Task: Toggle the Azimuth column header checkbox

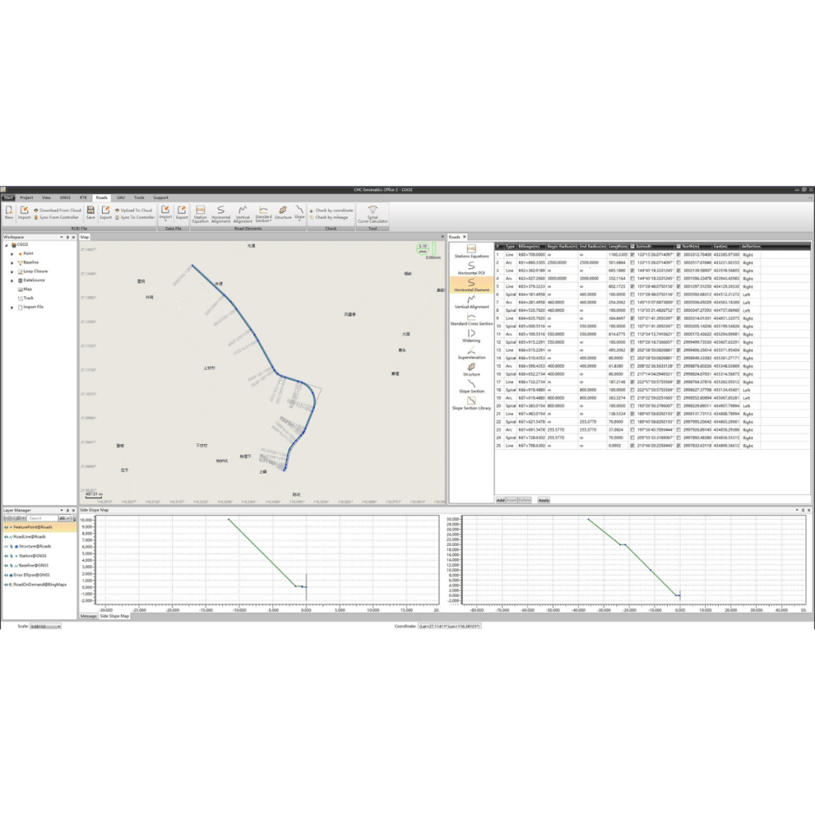Action: pyautogui.click(x=633, y=247)
